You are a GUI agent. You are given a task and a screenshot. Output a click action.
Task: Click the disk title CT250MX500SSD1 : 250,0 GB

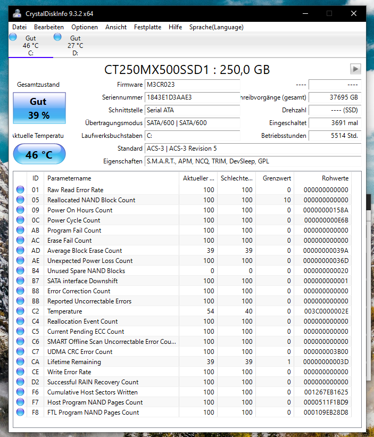click(x=187, y=69)
